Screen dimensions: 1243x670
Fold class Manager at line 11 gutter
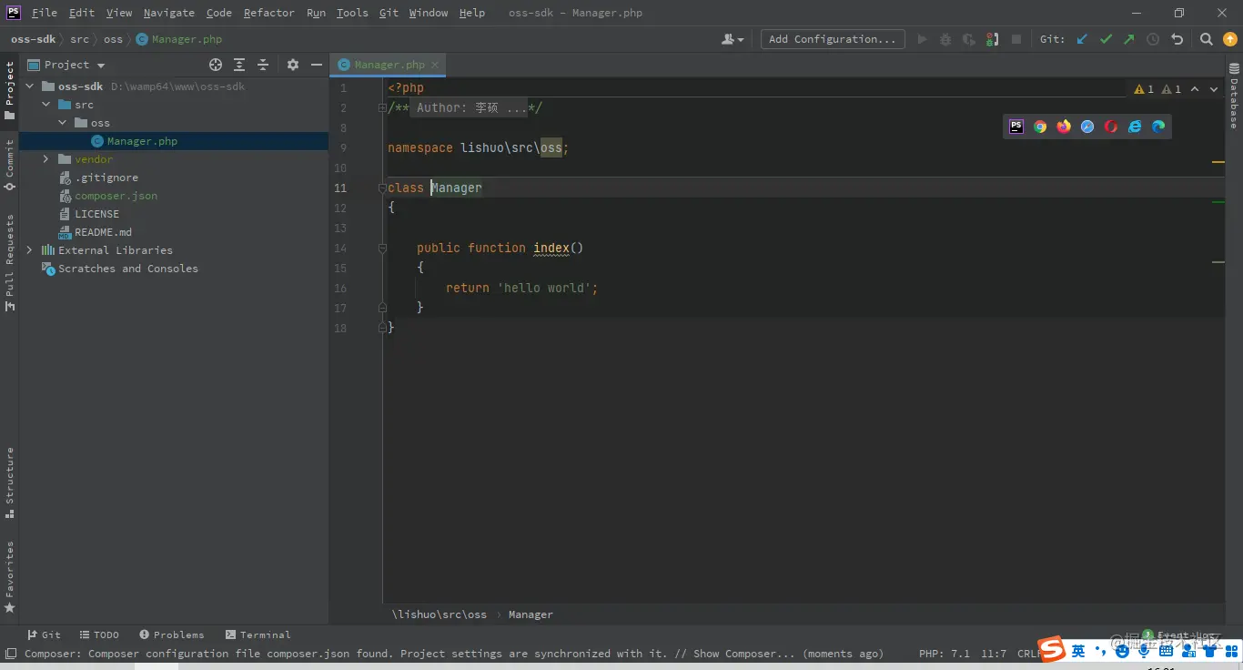[x=383, y=188]
